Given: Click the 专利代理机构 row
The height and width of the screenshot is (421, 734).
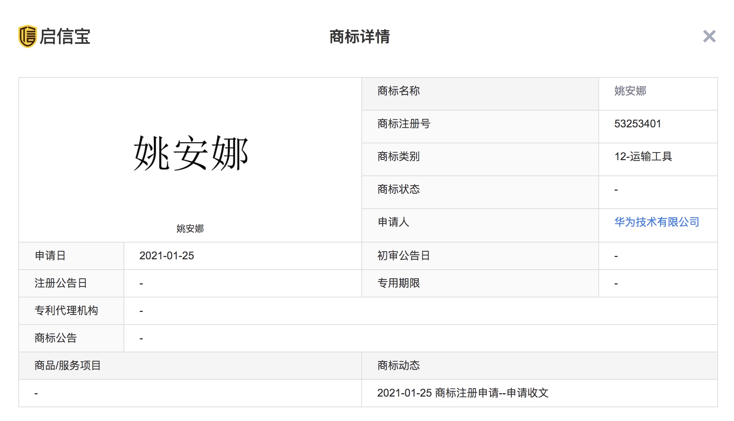Looking at the screenshot, I should coord(67,310).
